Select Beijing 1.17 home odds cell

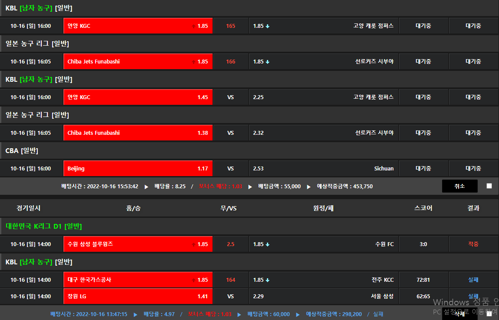point(138,169)
